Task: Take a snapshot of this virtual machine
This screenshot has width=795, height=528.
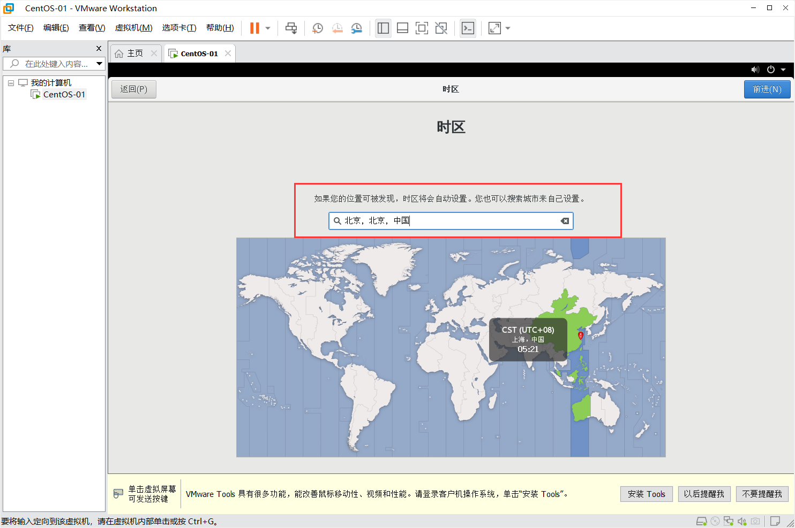Action: 317,28
